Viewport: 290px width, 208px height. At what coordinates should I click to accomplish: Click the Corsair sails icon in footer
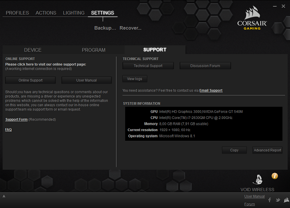(x=287, y=200)
